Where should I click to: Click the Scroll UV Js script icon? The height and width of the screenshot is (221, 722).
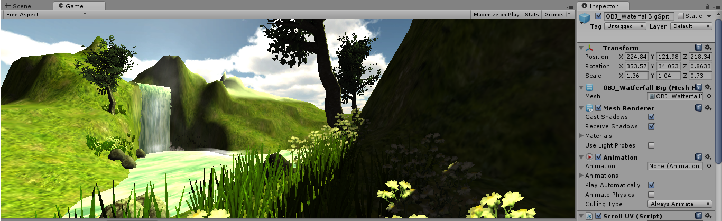(590, 216)
